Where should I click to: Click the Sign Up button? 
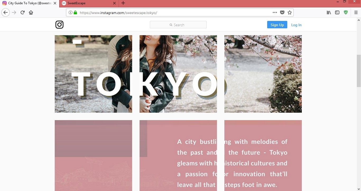click(277, 25)
